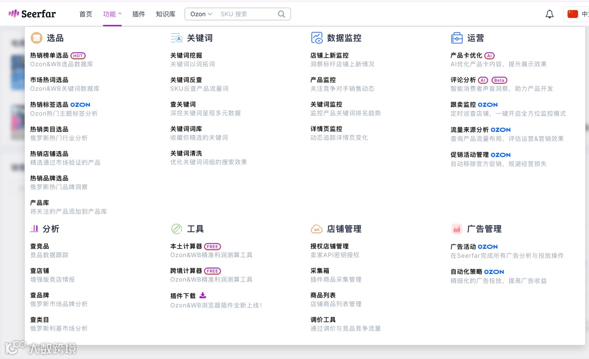The width and height of the screenshot is (589, 359).
Task: Open 产品监控
Action: [x=323, y=80]
